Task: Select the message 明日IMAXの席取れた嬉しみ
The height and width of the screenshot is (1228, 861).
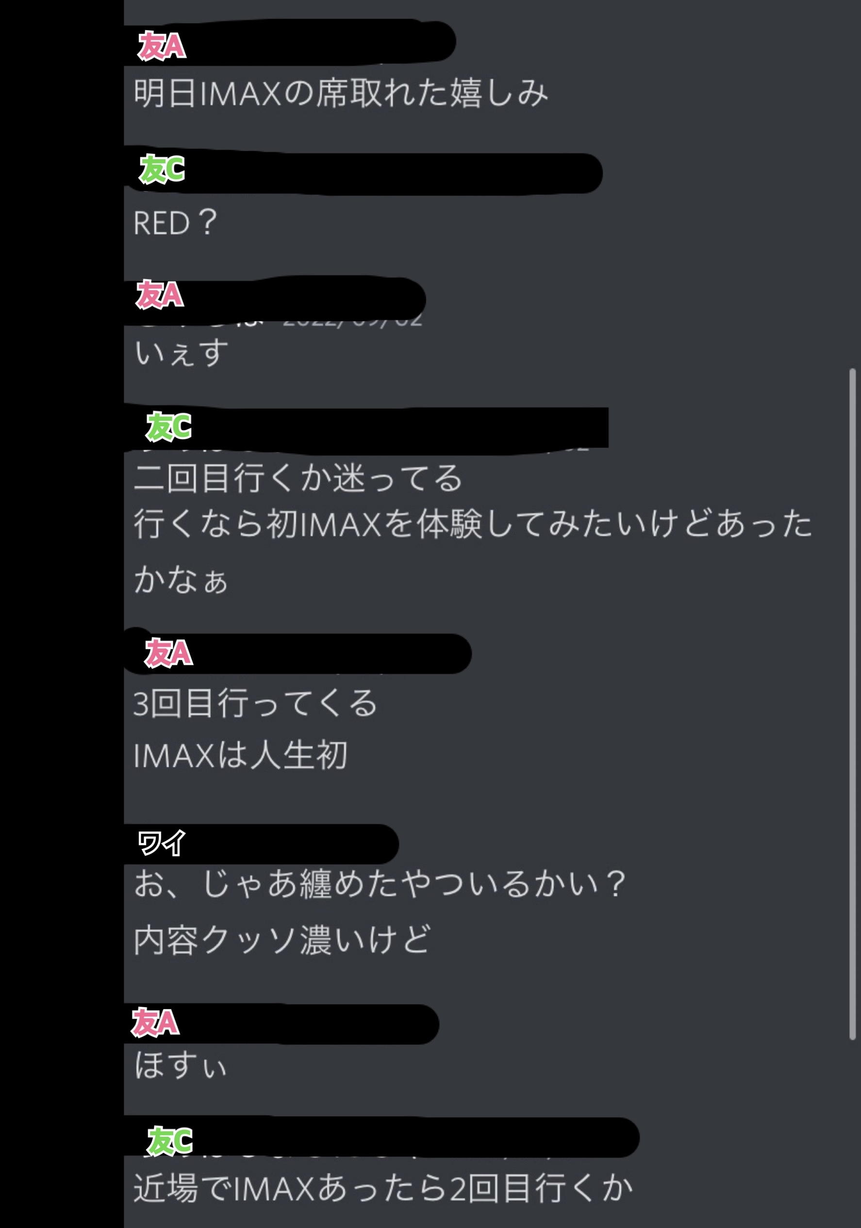Action: [x=341, y=93]
